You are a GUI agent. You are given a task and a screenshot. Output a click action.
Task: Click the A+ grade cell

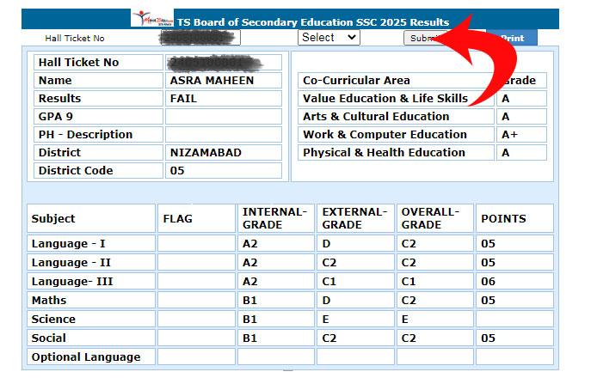coord(521,135)
